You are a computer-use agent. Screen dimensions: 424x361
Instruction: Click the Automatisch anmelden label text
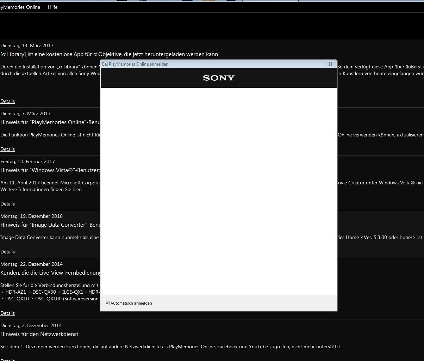(x=131, y=303)
